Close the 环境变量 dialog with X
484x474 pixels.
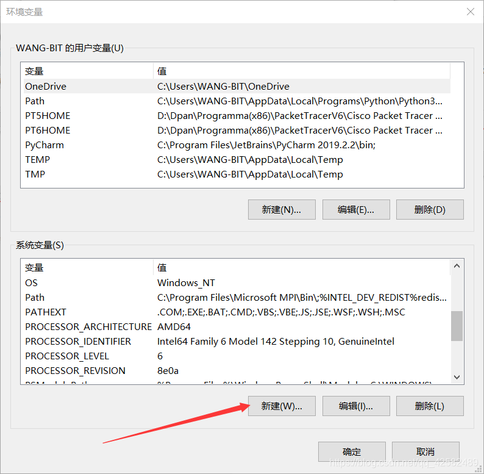[x=471, y=12]
